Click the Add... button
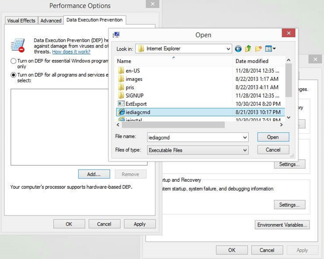 [94, 174]
